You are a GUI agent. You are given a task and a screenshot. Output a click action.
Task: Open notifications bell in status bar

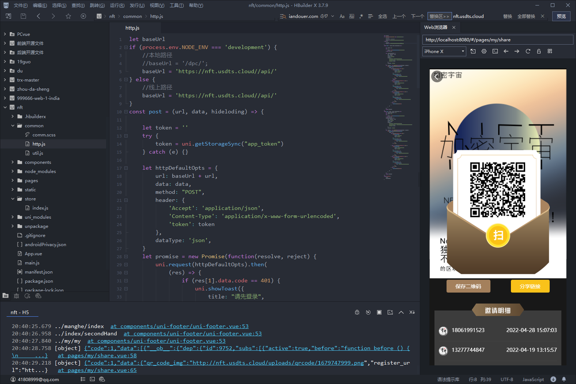tap(564, 379)
